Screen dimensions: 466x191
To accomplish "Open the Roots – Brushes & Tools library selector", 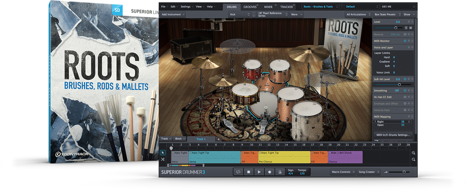I will point(320,6).
